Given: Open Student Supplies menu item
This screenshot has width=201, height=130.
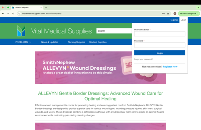Looking at the screenshot, I should [98, 42].
